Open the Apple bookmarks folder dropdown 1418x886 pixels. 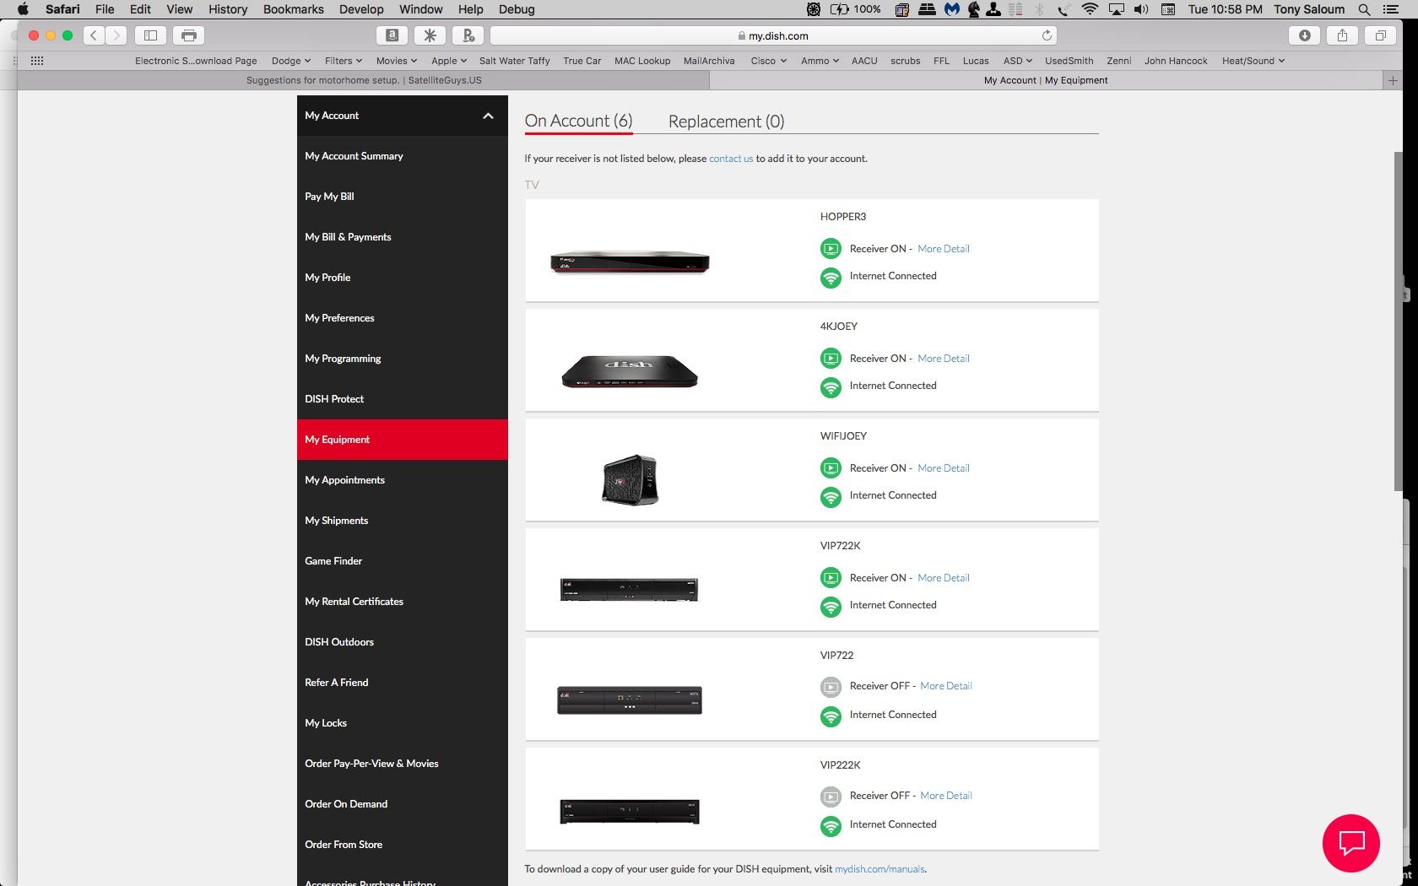(449, 61)
